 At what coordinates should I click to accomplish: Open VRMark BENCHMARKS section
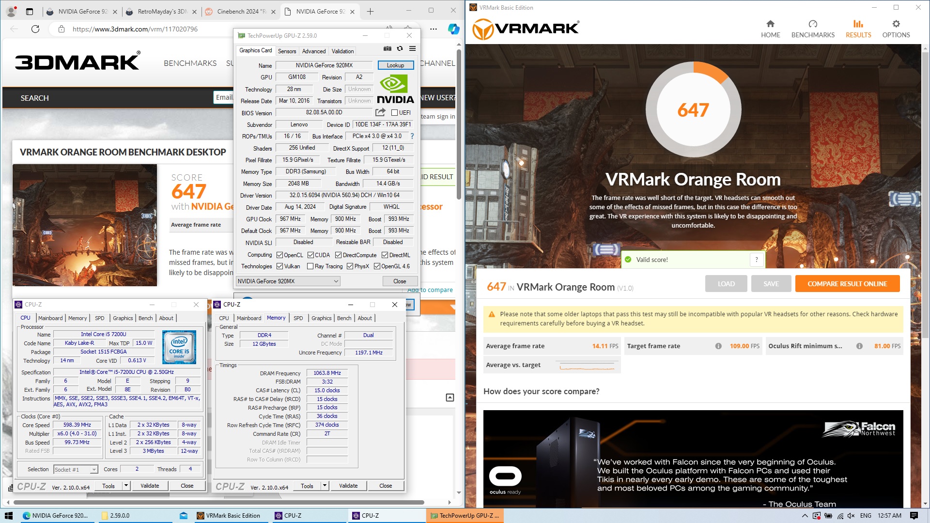click(x=813, y=29)
